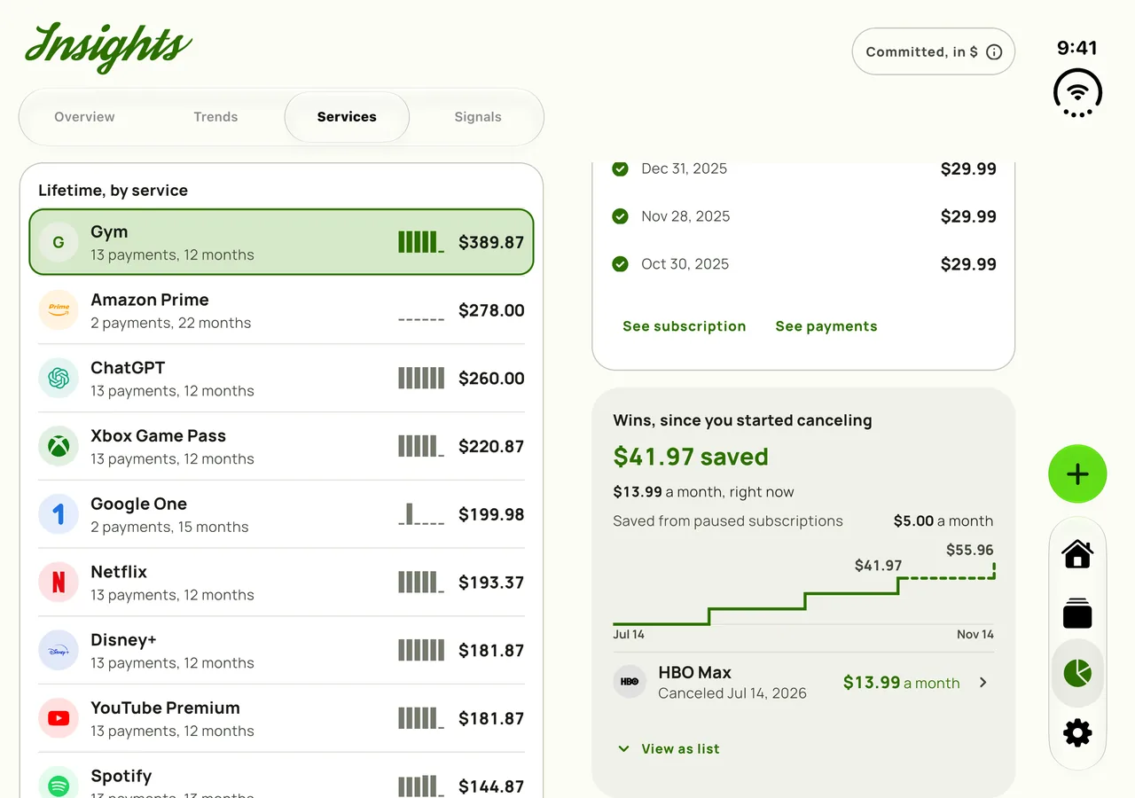
Task: Click the Netflix $193.37 amount
Action: [491, 583]
